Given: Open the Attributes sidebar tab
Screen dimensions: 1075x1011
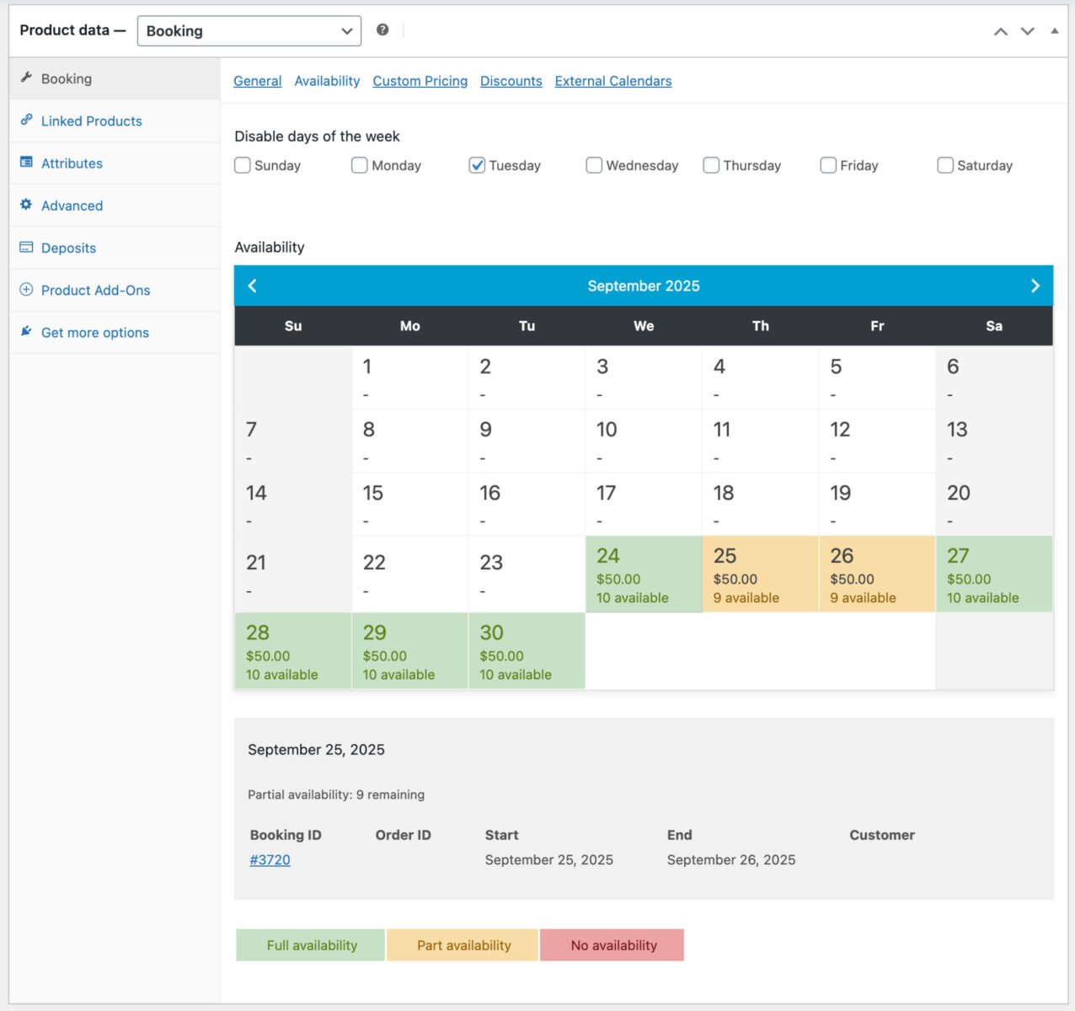Looking at the screenshot, I should pos(115,163).
